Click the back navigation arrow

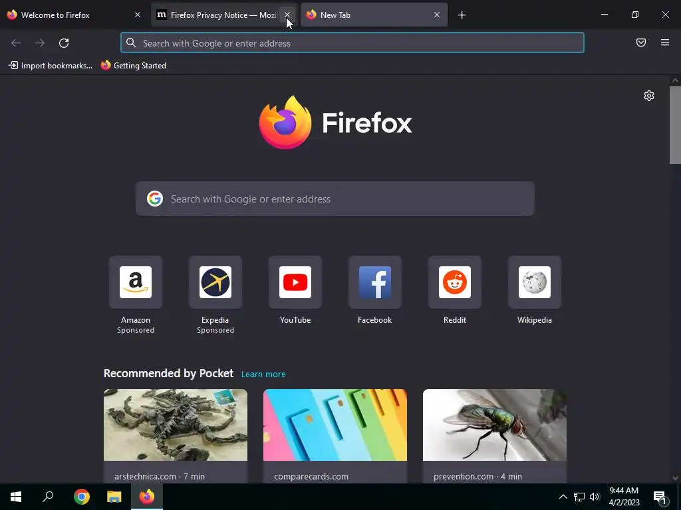16,43
